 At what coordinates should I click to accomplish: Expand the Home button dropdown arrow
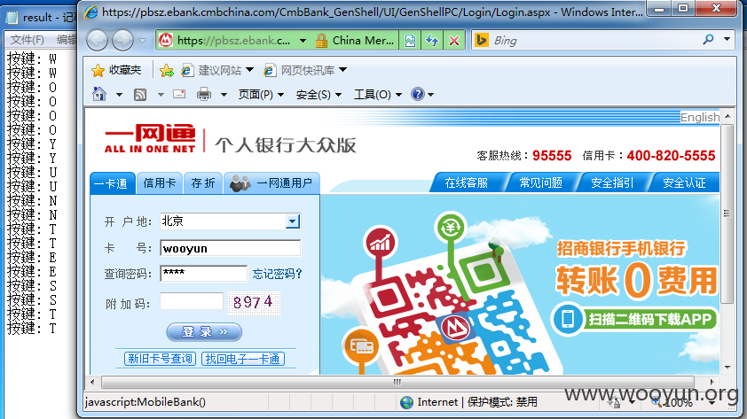119,95
